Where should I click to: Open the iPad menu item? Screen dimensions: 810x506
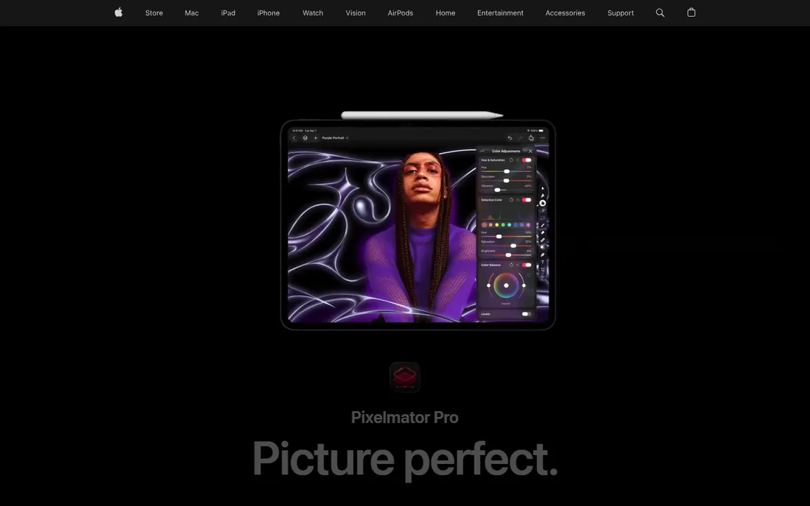(x=228, y=13)
